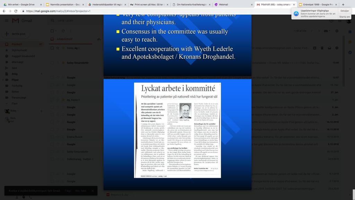Accept the desktop notification prompt
This screenshot has width=355, height=200.
click(x=68, y=191)
